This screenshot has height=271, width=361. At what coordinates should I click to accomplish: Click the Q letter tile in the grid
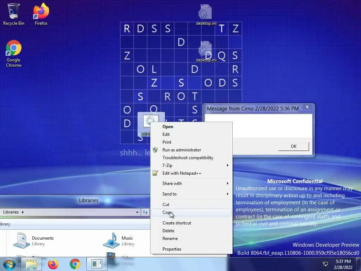tap(221, 55)
